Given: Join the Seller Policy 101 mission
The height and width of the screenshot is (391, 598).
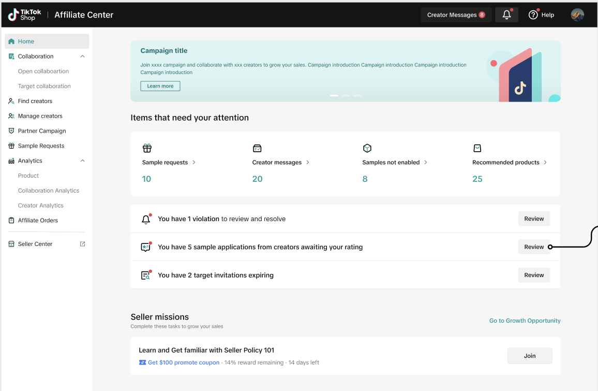Looking at the screenshot, I should [529, 356].
